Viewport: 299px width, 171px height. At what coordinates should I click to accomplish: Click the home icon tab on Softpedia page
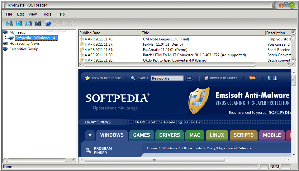pos(90,135)
